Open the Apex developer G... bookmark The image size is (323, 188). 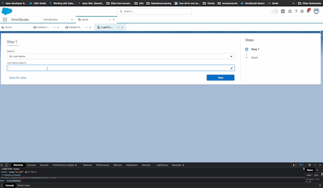point(14,3)
